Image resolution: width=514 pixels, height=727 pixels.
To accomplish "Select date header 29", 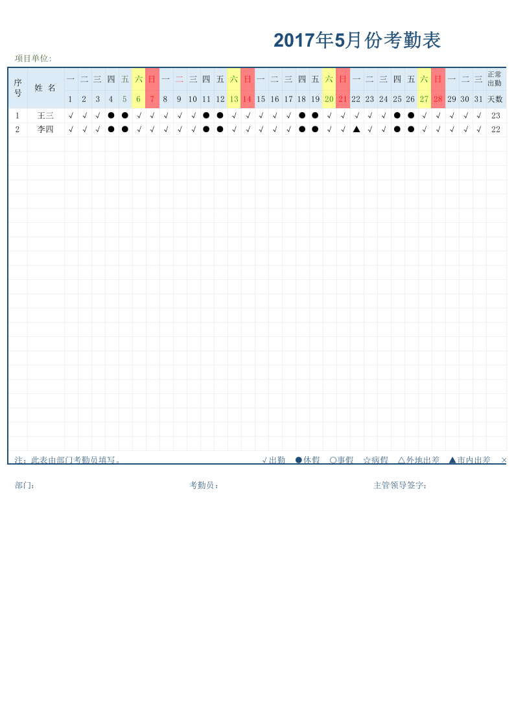I will click(452, 99).
